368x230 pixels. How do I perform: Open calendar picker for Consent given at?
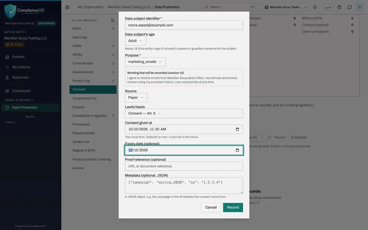coord(237,129)
